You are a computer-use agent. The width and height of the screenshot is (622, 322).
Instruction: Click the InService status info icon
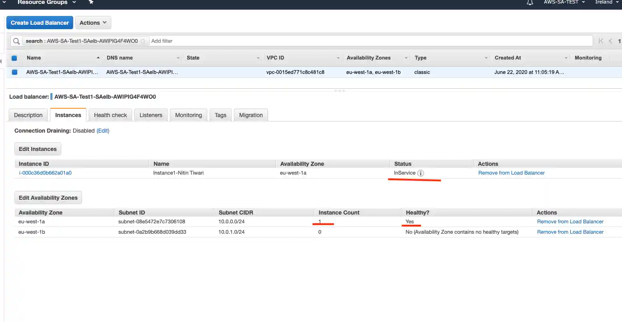click(x=420, y=173)
